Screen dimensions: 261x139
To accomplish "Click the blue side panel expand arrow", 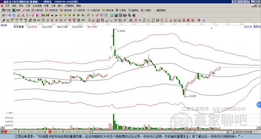I will 259,105.
